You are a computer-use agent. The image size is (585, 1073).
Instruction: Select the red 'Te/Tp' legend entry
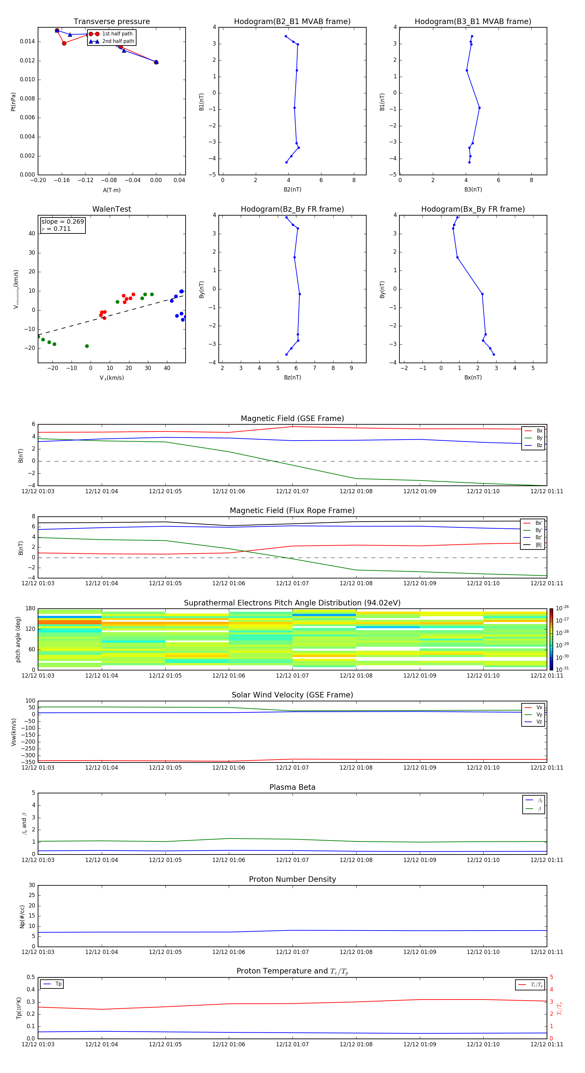point(530,985)
